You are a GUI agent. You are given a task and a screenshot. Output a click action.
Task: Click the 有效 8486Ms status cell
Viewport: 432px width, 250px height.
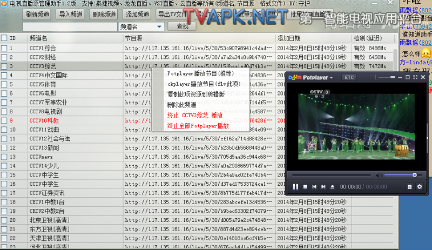pyautogui.click(x=370, y=48)
